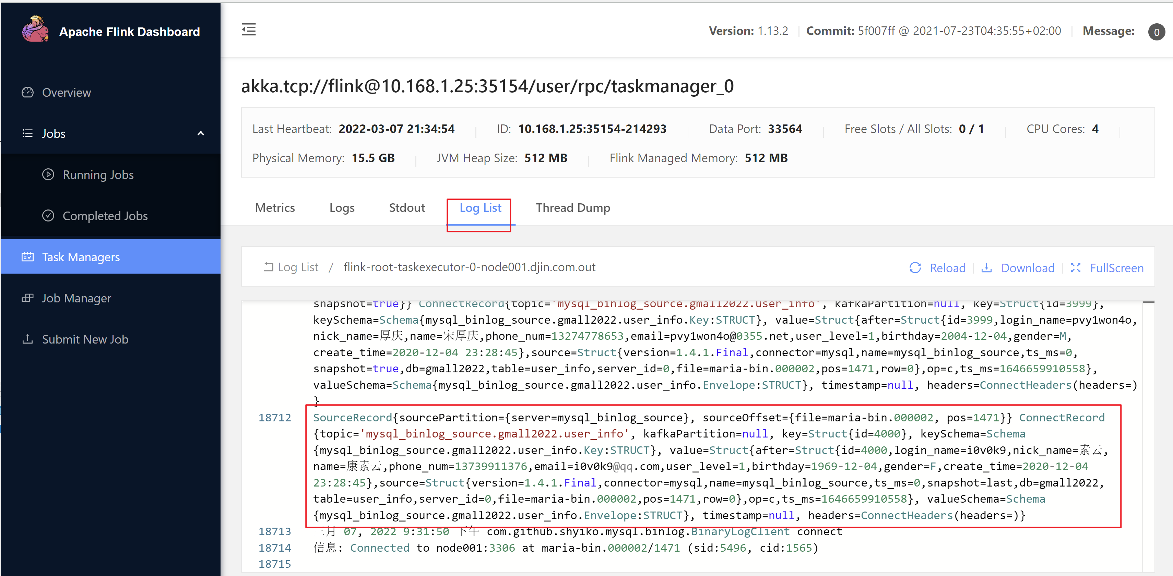Image resolution: width=1173 pixels, height=576 pixels.
Task: Collapse sidebar with menu fold icon
Action: [x=249, y=30]
